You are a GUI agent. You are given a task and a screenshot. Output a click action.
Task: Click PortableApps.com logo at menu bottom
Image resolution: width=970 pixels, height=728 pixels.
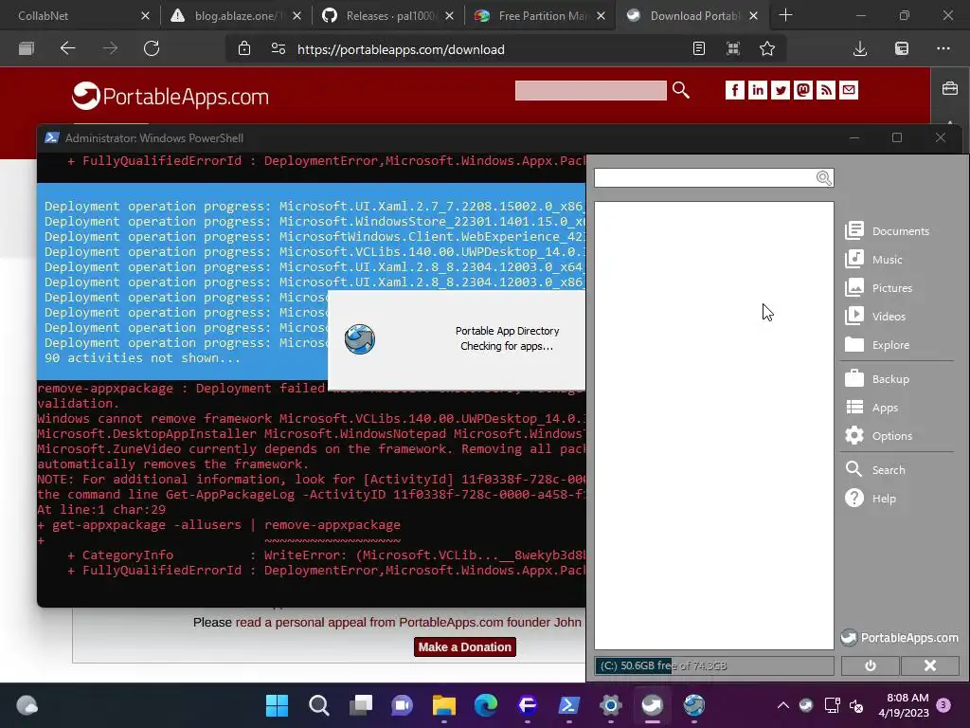tap(899, 638)
